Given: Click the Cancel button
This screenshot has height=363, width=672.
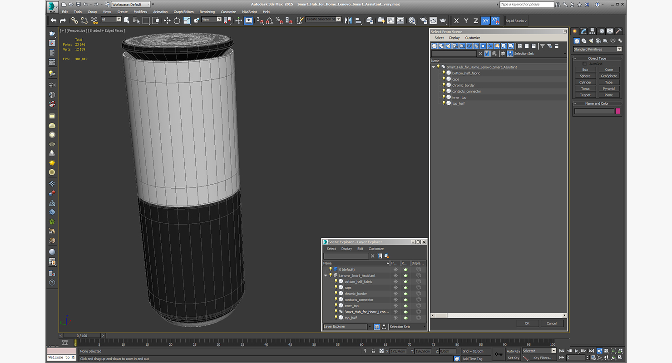Looking at the screenshot, I should (552, 324).
